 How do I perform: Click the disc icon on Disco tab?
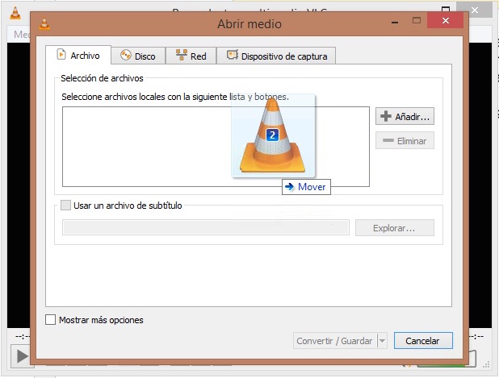pyautogui.click(x=126, y=56)
